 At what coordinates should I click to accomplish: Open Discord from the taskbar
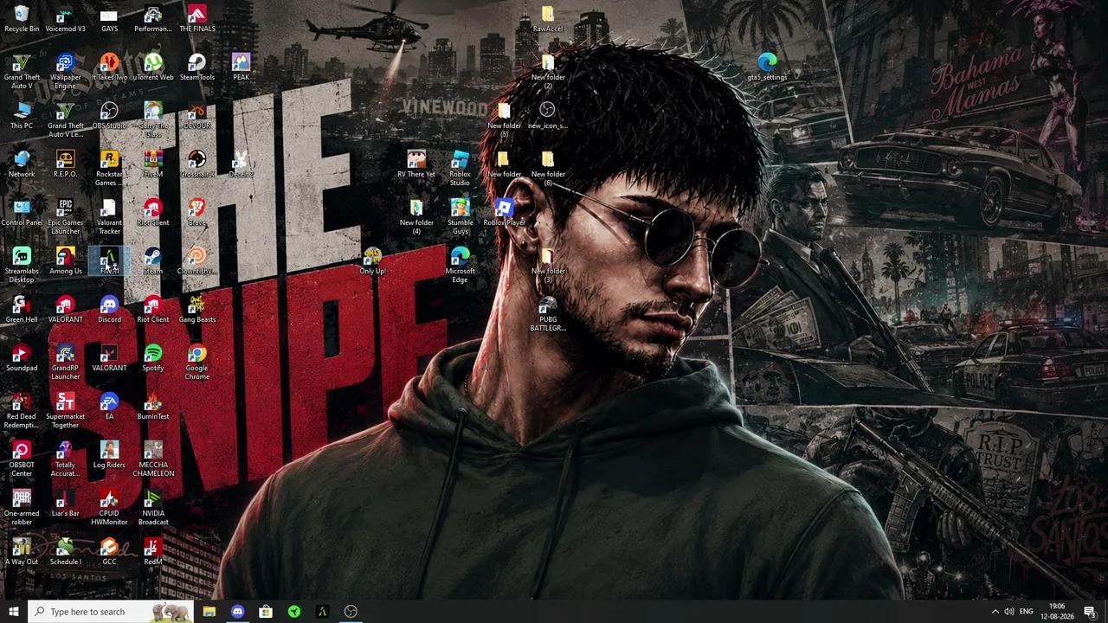(237, 612)
